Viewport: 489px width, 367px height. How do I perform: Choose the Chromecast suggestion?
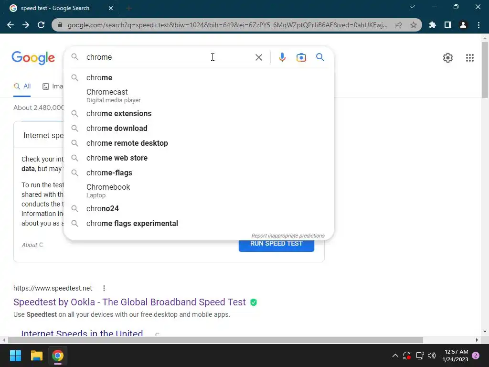pos(199,96)
